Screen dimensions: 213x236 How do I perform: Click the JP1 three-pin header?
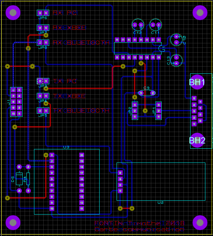[159, 111]
